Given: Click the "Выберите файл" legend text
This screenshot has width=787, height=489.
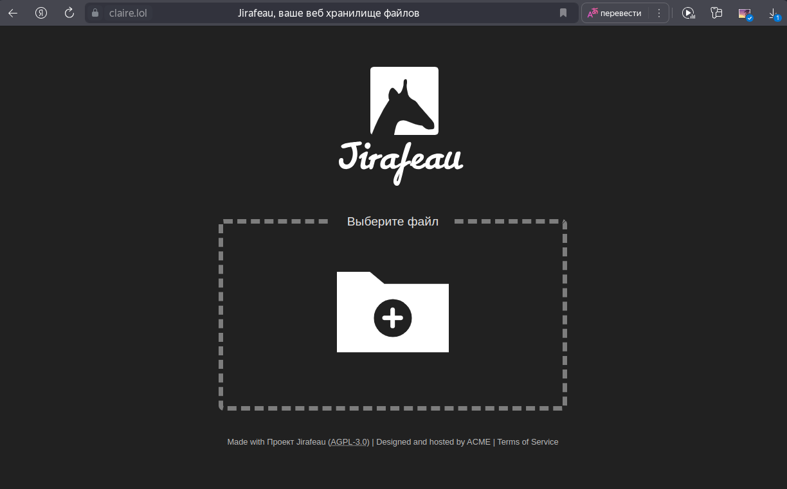Looking at the screenshot, I should tap(393, 222).
